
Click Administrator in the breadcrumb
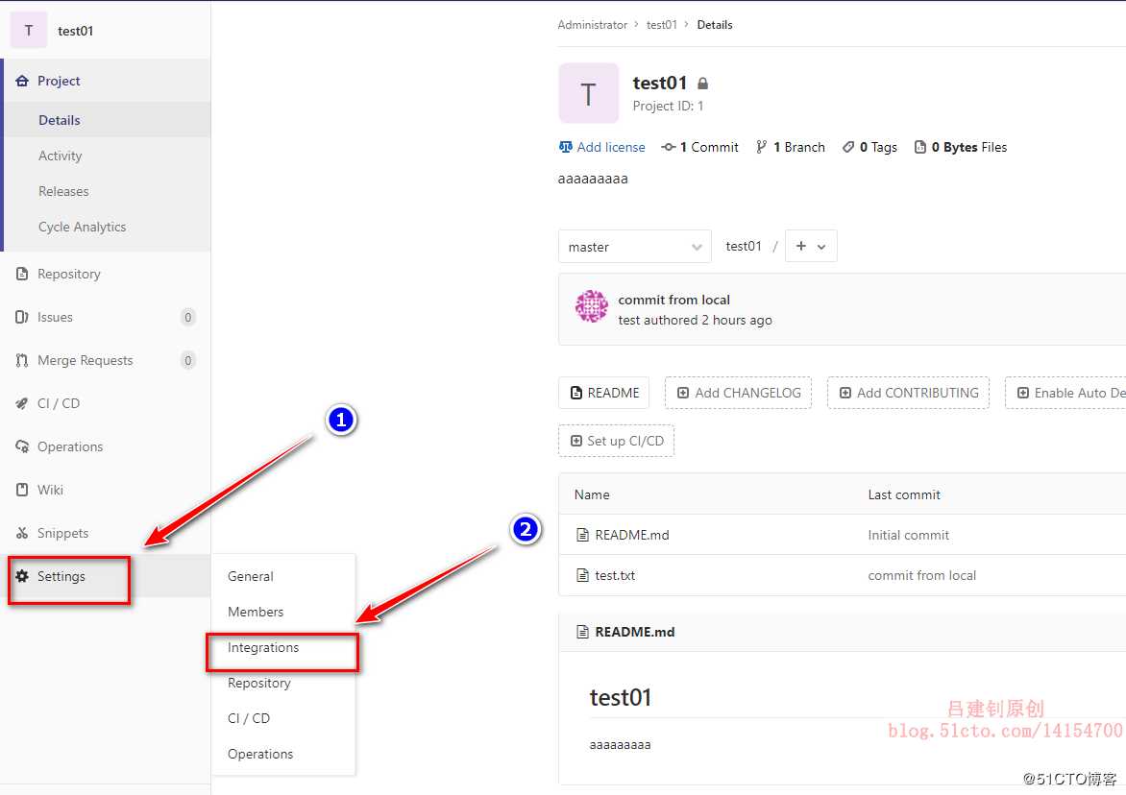point(593,24)
